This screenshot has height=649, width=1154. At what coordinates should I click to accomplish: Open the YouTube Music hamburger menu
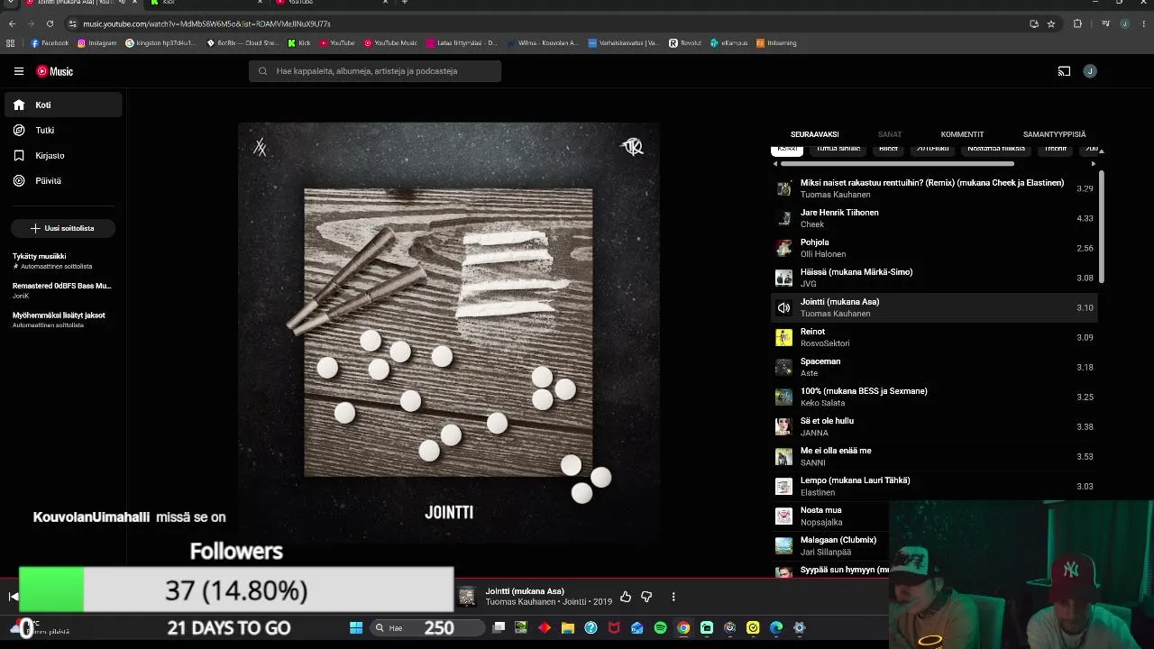19,71
